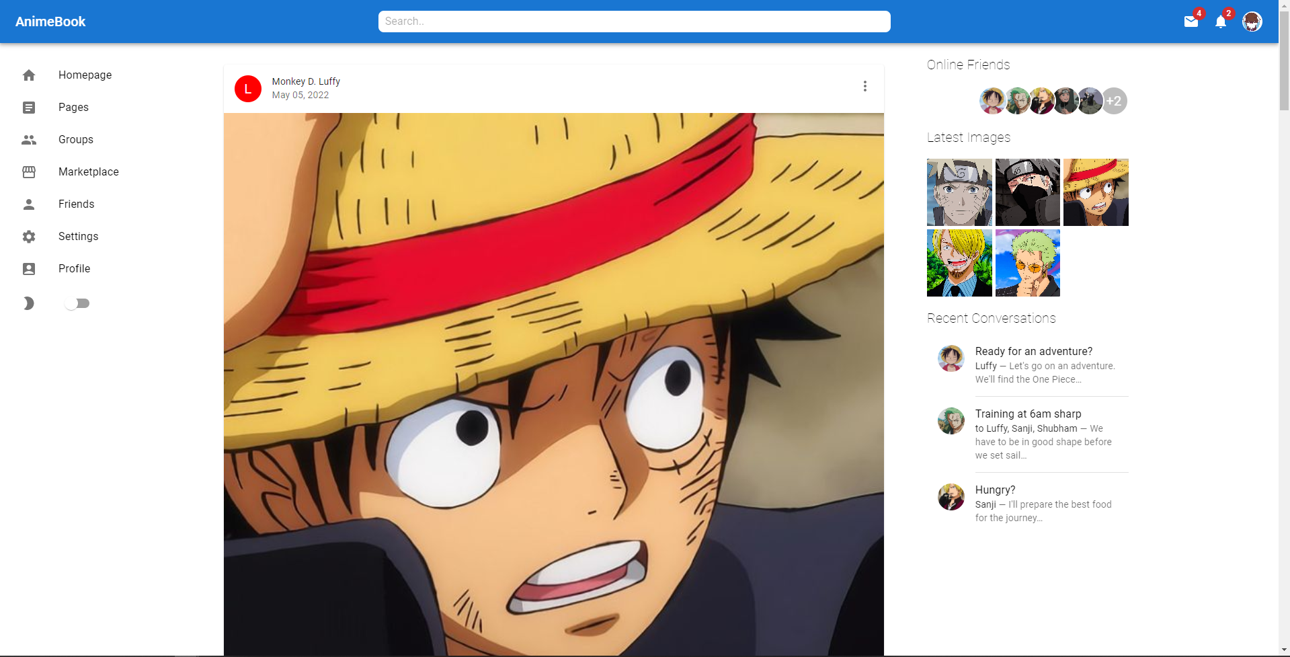Open the user avatar in header

pyautogui.click(x=1252, y=22)
